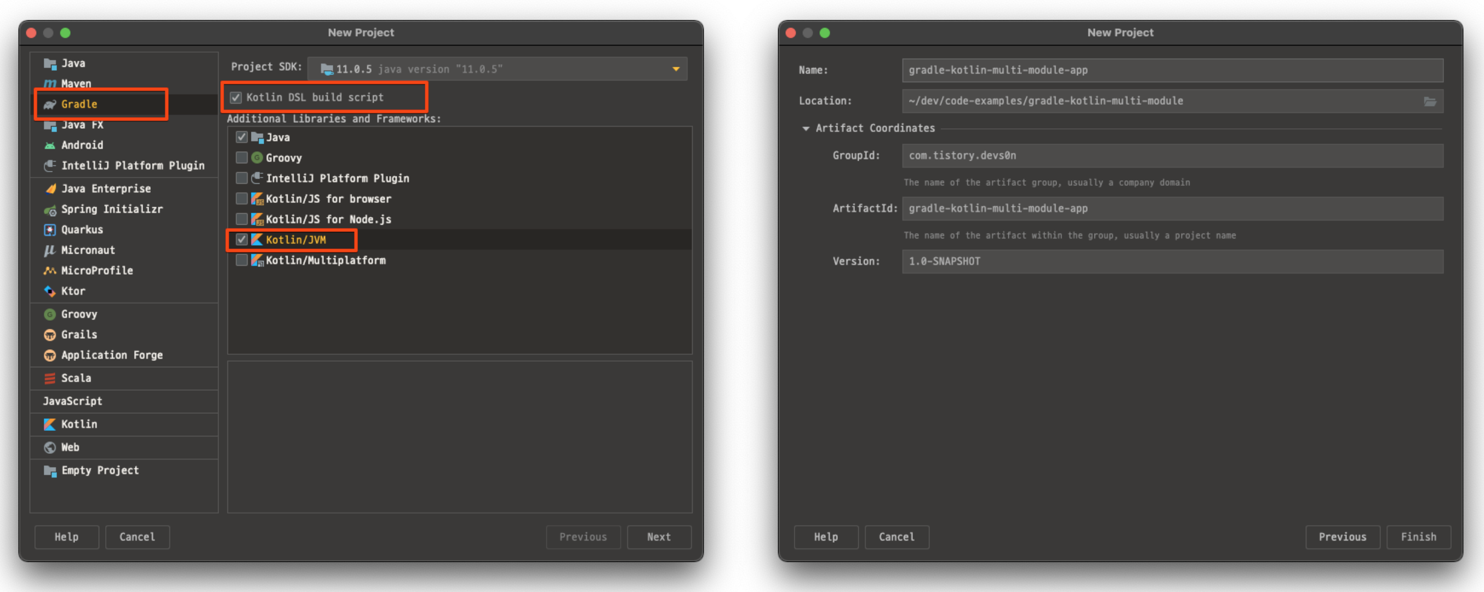Open the Project SDK dropdown
Screen dimensions: 1484x592
[675, 69]
